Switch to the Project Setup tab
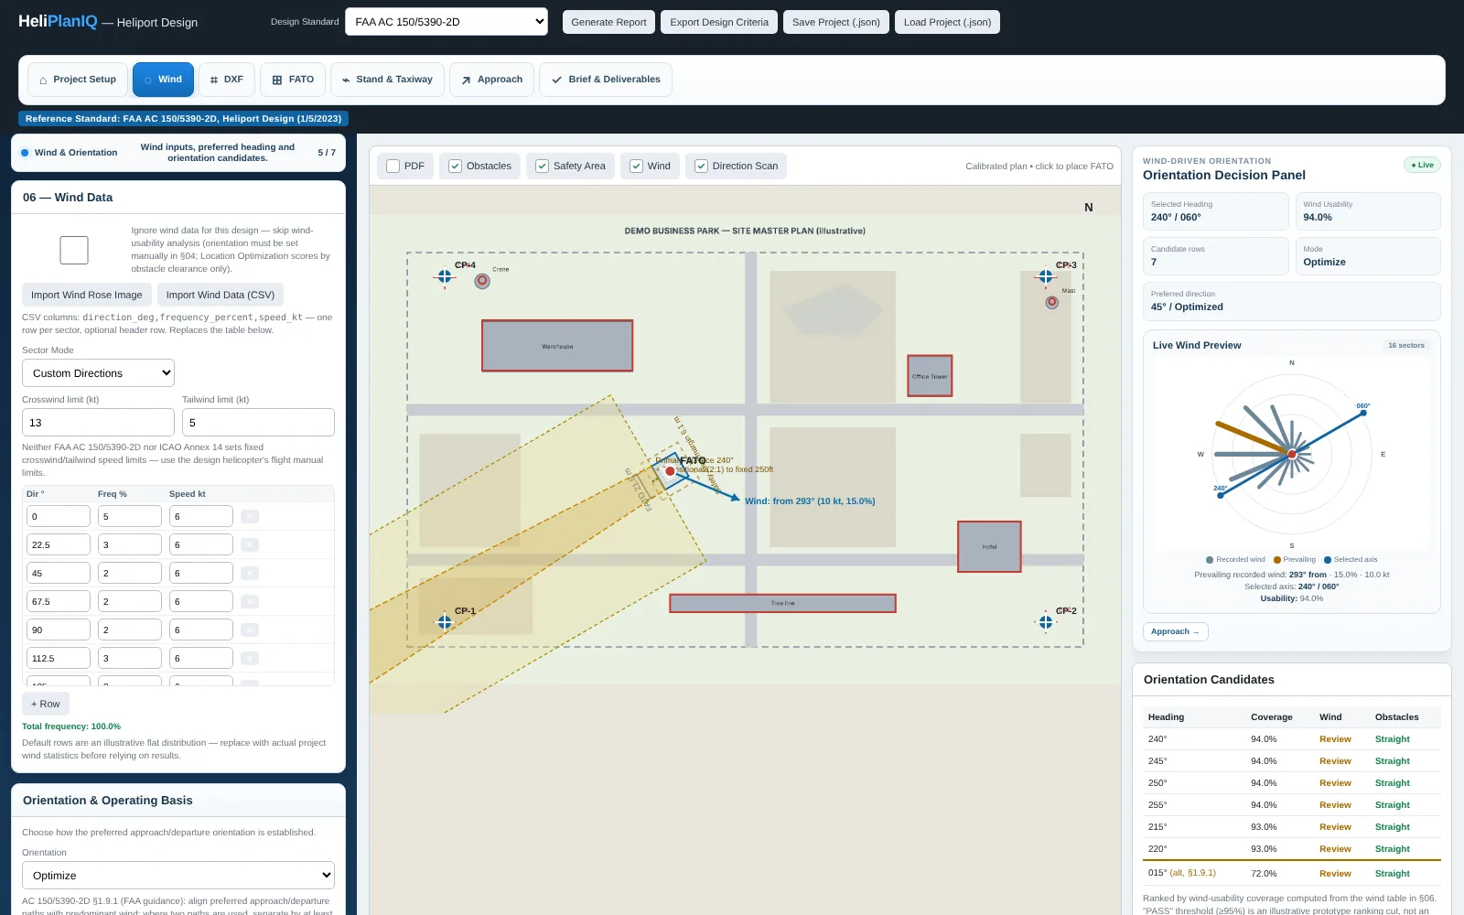The width and height of the screenshot is (1464, 915). 78,80
